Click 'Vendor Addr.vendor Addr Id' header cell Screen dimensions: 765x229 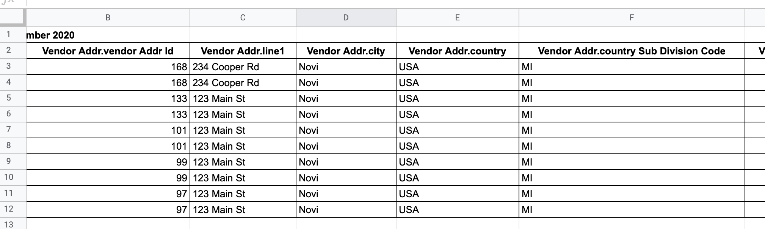[108, 51]
